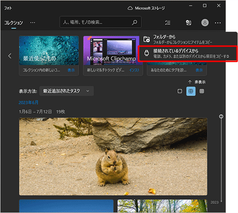Click the timeline scrubber handle

tap(221, 116)
